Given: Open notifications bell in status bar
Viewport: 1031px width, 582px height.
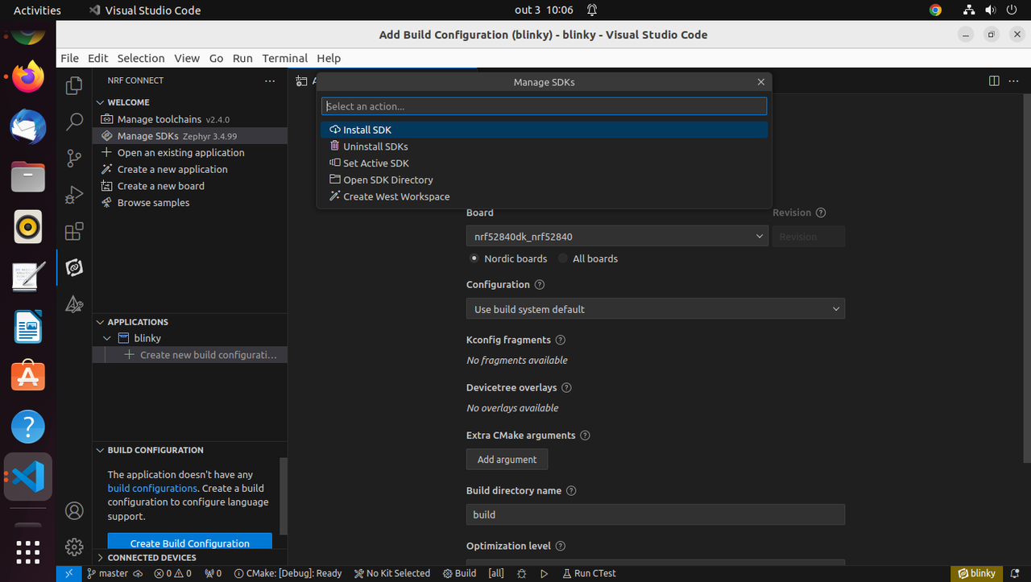Looking at the screenshot, I should coord(1016,573).
